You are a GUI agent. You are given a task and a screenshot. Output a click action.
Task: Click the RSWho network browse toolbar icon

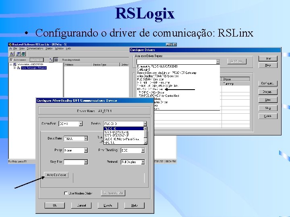coord(12,54)
